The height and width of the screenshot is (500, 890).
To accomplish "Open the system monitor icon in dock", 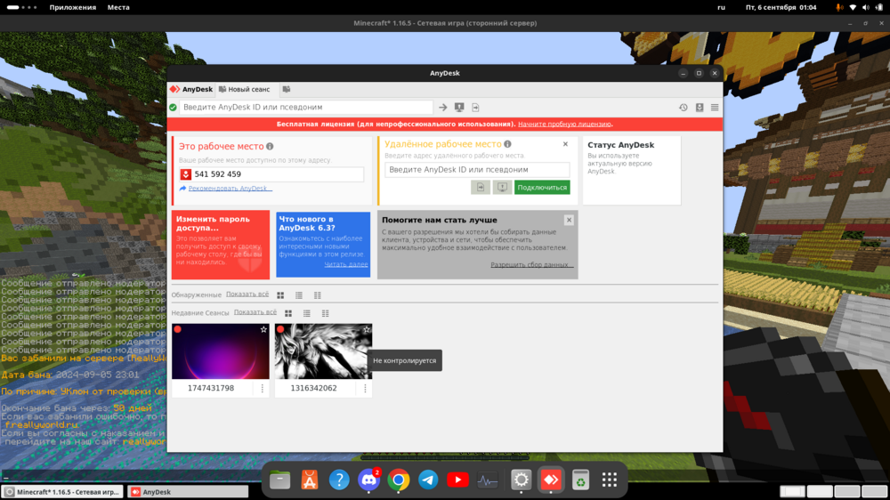I will 488,480.
